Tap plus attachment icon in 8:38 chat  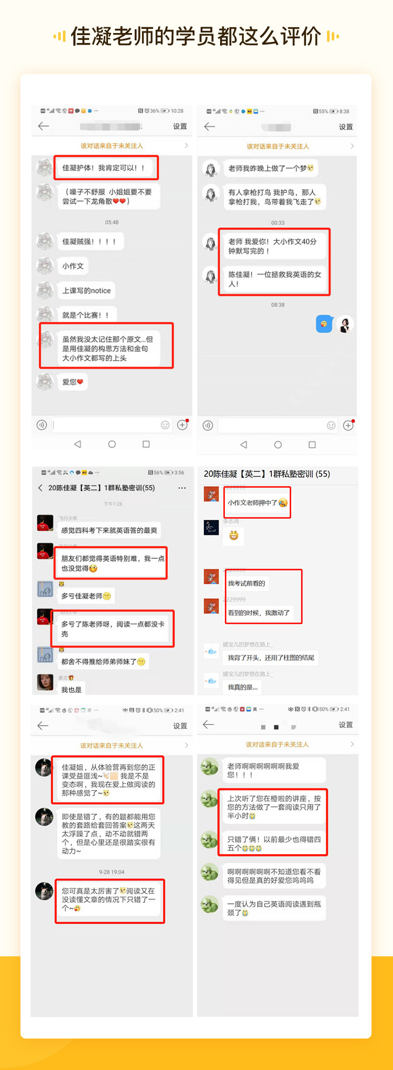point(348,425)
